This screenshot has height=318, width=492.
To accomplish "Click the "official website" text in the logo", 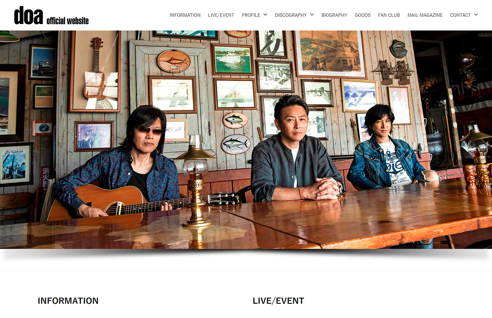I will (68, 21).
